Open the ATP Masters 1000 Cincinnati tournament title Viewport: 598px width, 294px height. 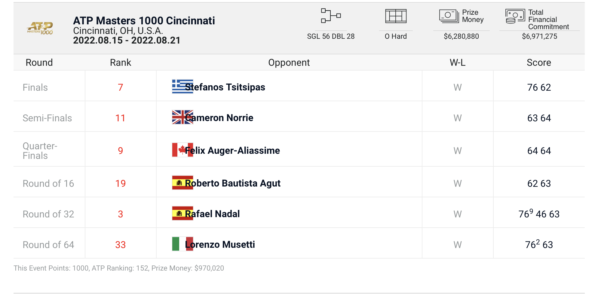(144, 21)
